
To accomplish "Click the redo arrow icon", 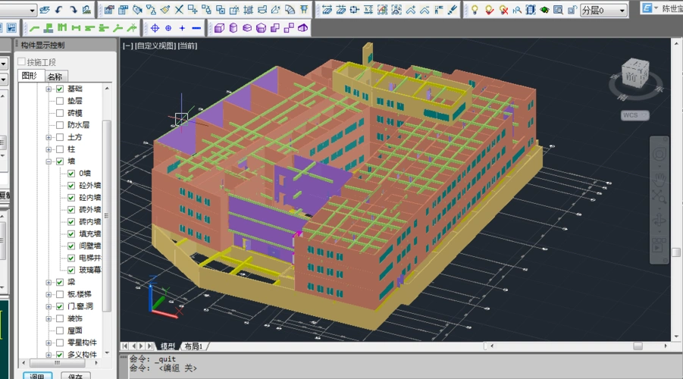I will [x=73, y=10].
